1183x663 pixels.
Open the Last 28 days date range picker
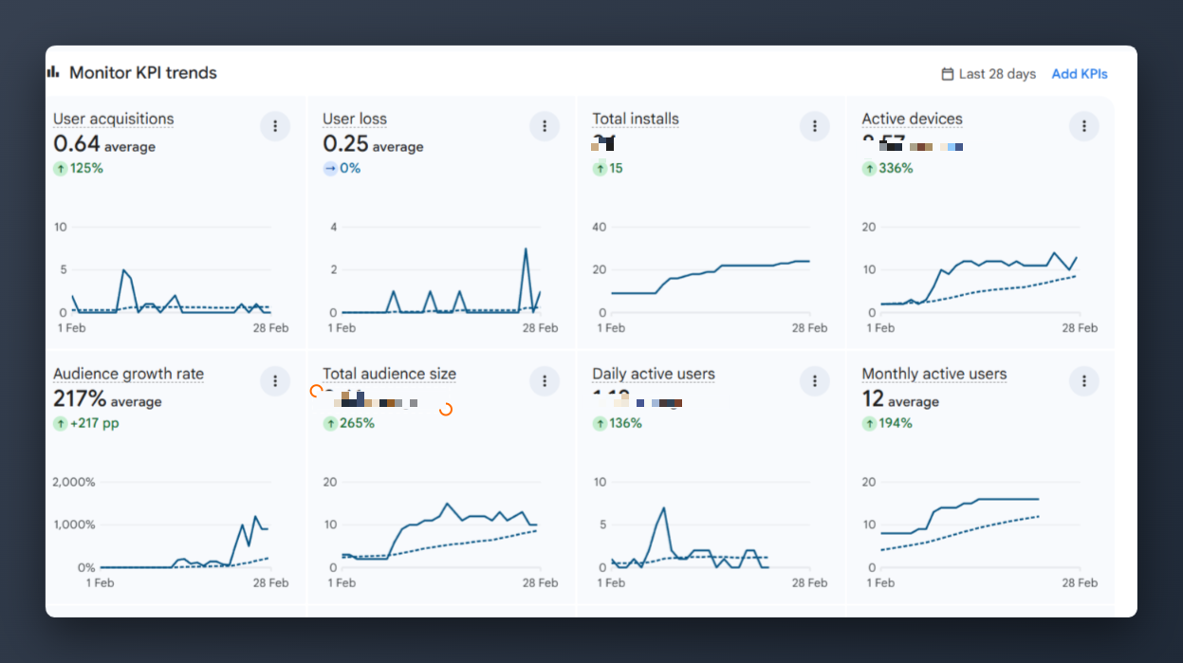coord(989,74)
